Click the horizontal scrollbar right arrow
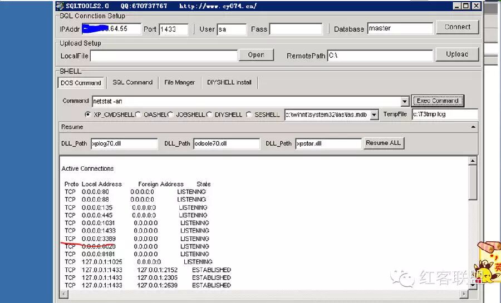The height and width of the screenshot is (303, 501). pos(464,294)
